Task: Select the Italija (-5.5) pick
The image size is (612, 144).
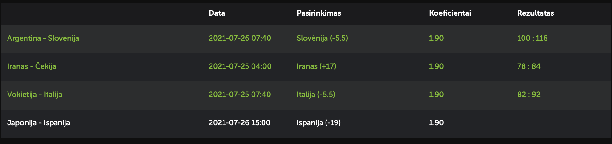Action: pos(316,95)
